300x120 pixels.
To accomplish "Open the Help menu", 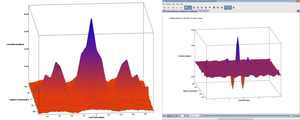I will (181, 4).
